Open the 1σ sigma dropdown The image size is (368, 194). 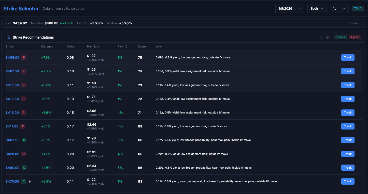click(339, 8)
